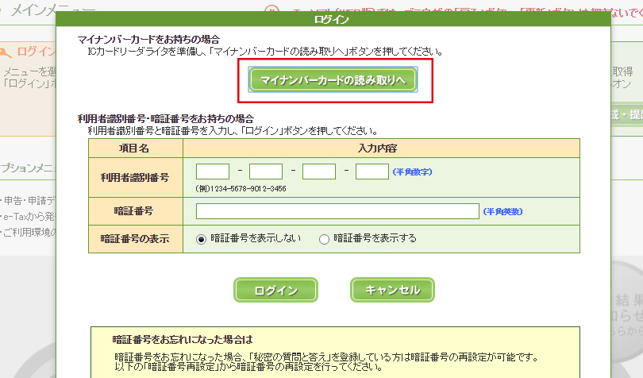Click the 暗証番号の表示 row label

135,239
